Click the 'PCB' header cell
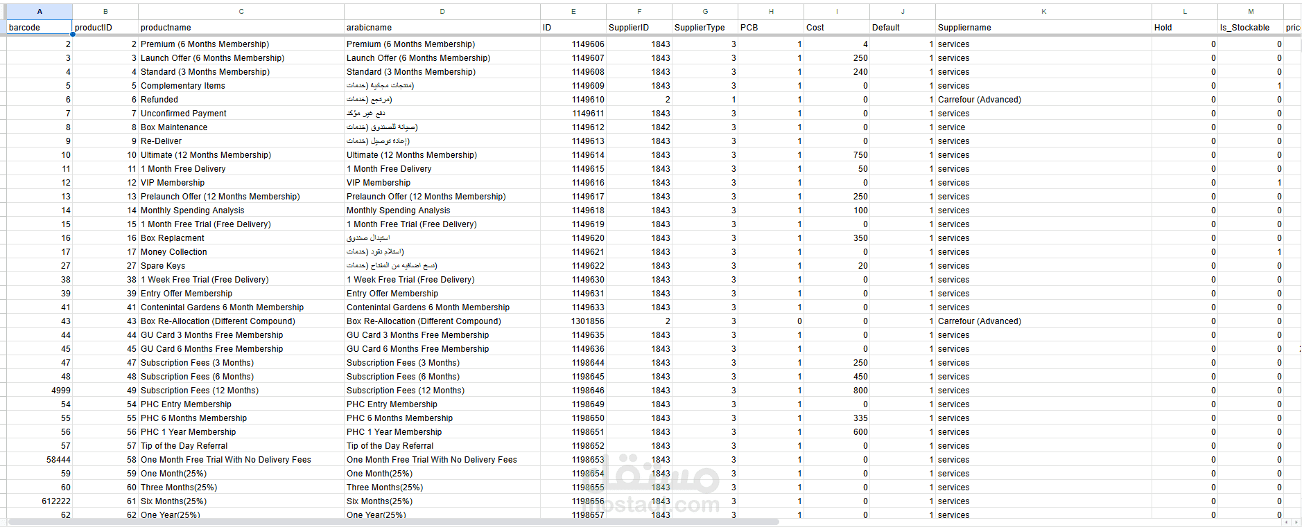Viewport: 1302px width, 527px height. [771, 28]
